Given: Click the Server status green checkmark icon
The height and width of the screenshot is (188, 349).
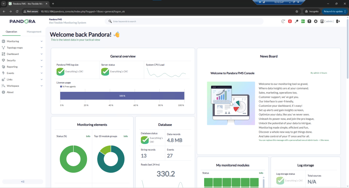Looking at the screenshot, I should pos(105,72).
